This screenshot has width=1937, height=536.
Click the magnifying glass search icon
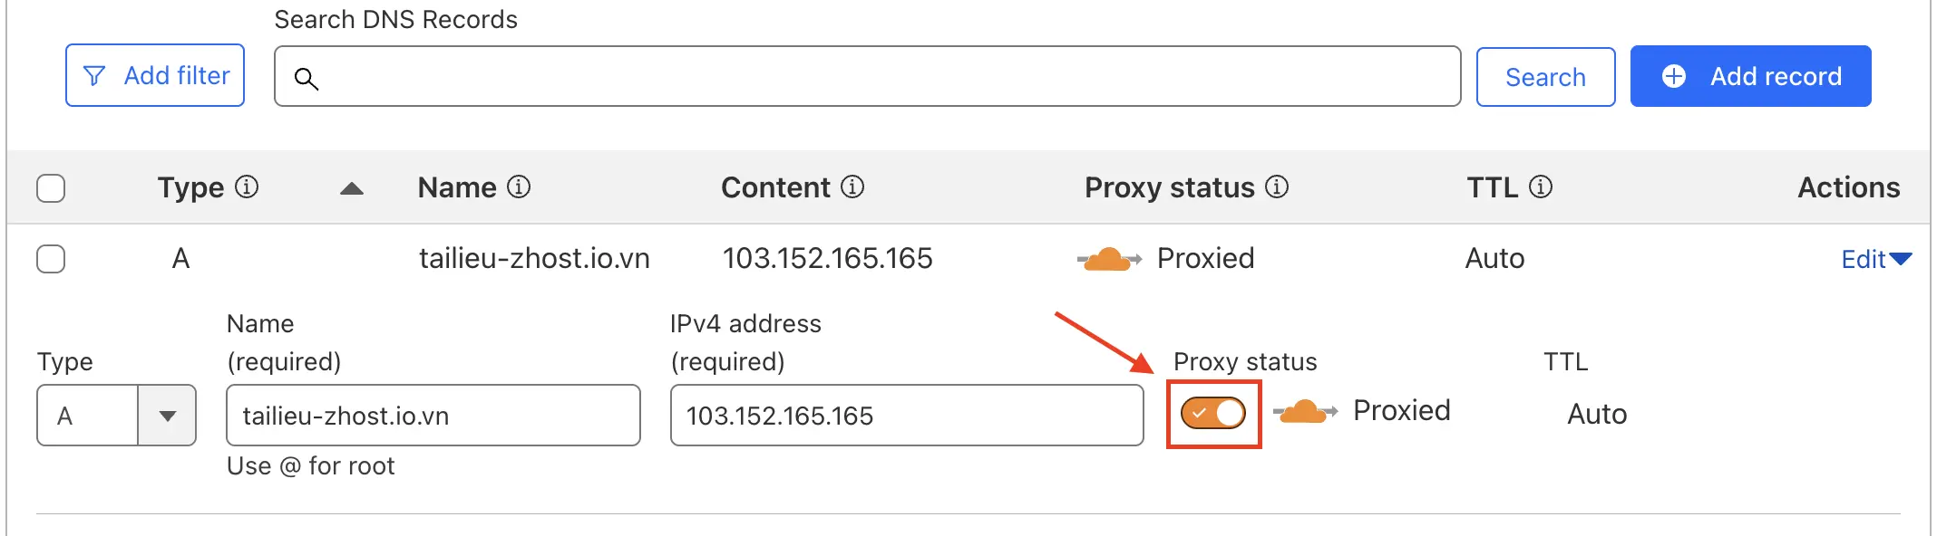point(307,79)
